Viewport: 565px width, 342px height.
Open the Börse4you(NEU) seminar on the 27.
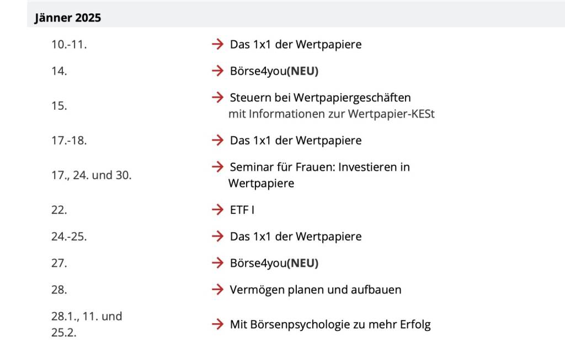pos(274,263)
